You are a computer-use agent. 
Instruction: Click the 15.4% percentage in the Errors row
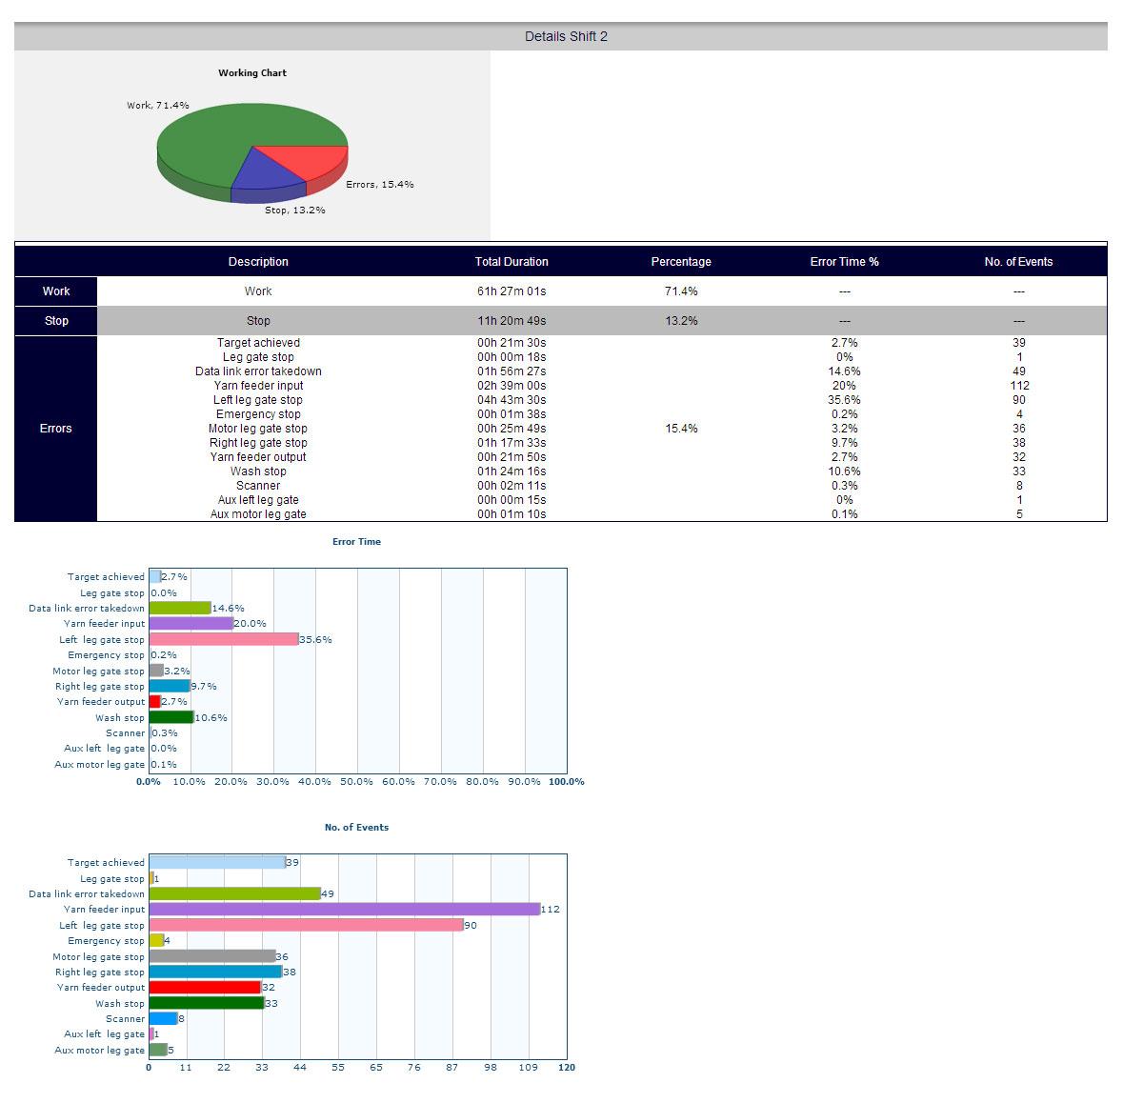tap(681, 429)
